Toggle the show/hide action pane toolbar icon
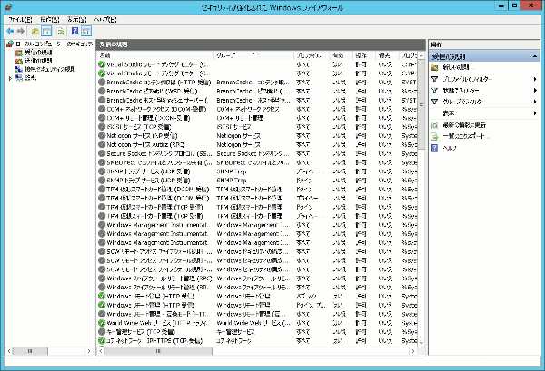The width and height of the screenshot is (545, 371). (86, 31)
